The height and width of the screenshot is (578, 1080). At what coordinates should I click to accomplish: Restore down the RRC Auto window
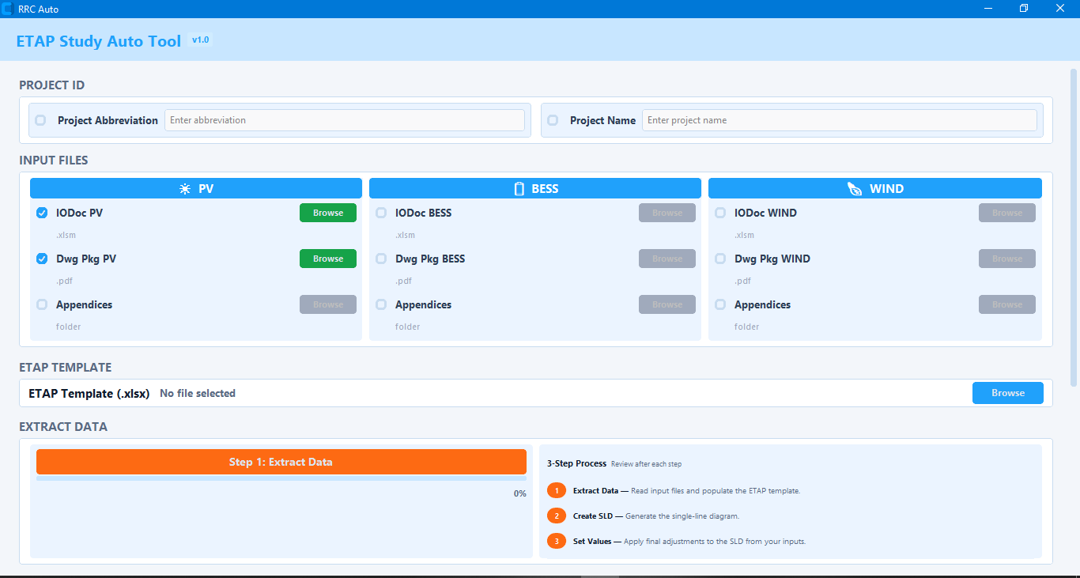point(1024,9)
